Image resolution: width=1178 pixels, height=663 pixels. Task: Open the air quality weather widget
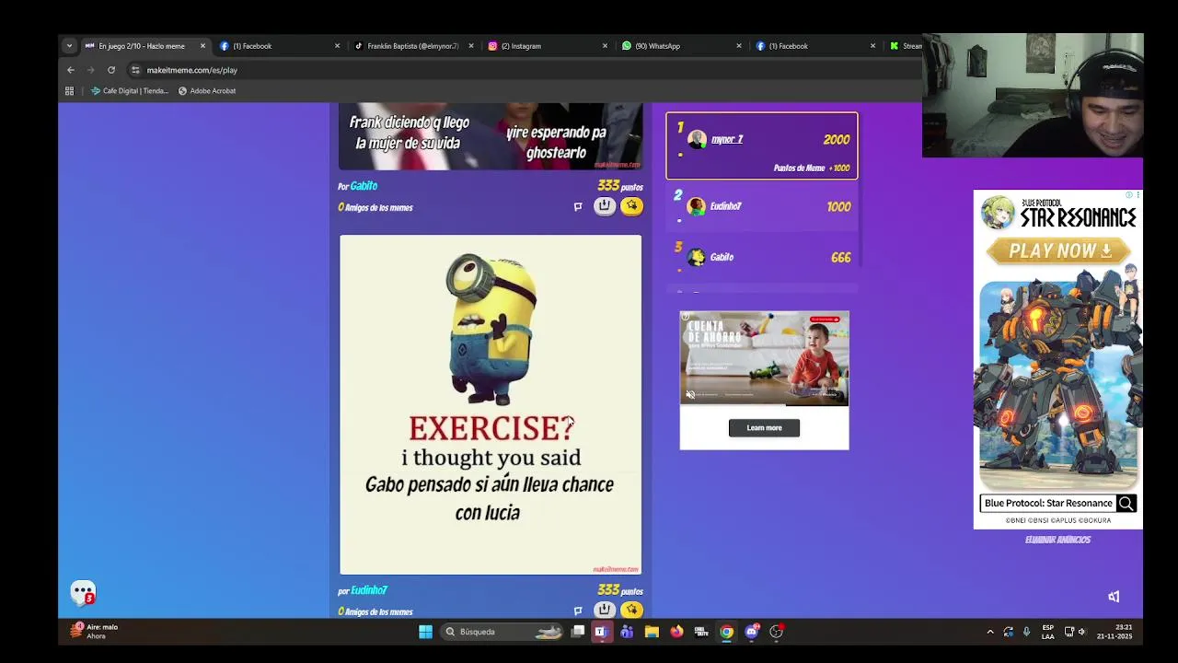pos(96,632)
